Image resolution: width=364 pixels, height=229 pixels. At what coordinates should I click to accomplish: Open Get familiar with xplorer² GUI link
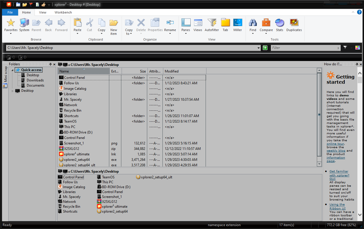pos(339,175)
